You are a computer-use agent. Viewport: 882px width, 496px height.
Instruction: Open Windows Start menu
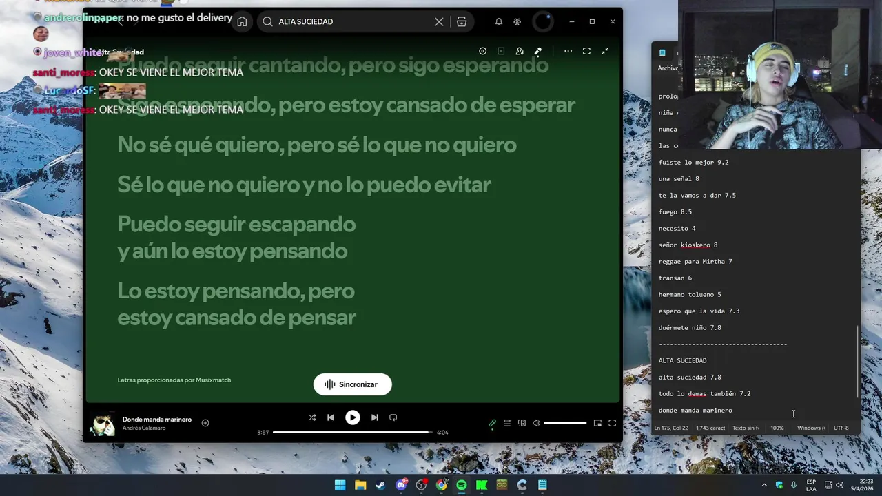pos(340,485)
